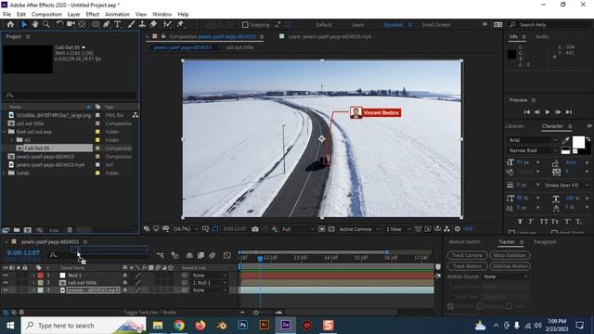Switch to the Paragraph panel tab
Screen dimensions: 594x334
545,241
